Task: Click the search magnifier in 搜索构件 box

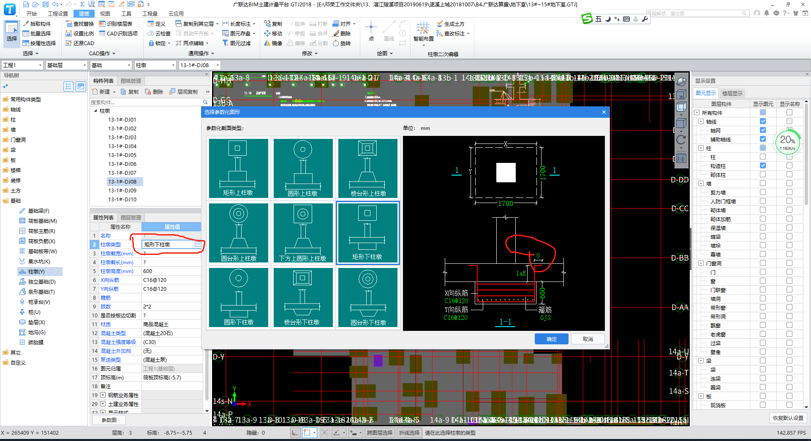Action: (x=205, y=102)
